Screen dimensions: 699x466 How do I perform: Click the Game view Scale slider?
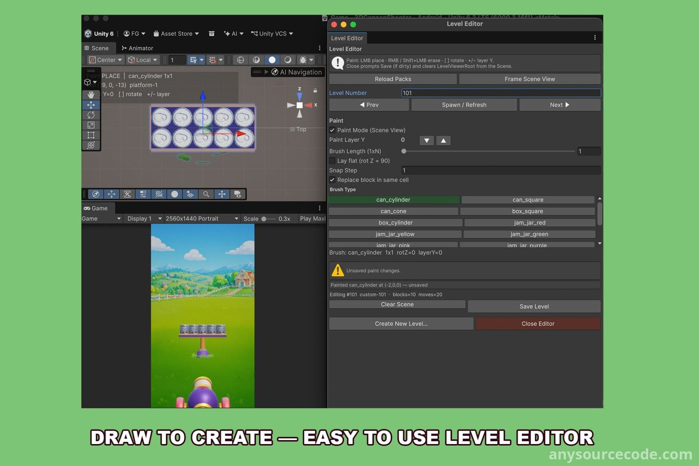(268, 219)
